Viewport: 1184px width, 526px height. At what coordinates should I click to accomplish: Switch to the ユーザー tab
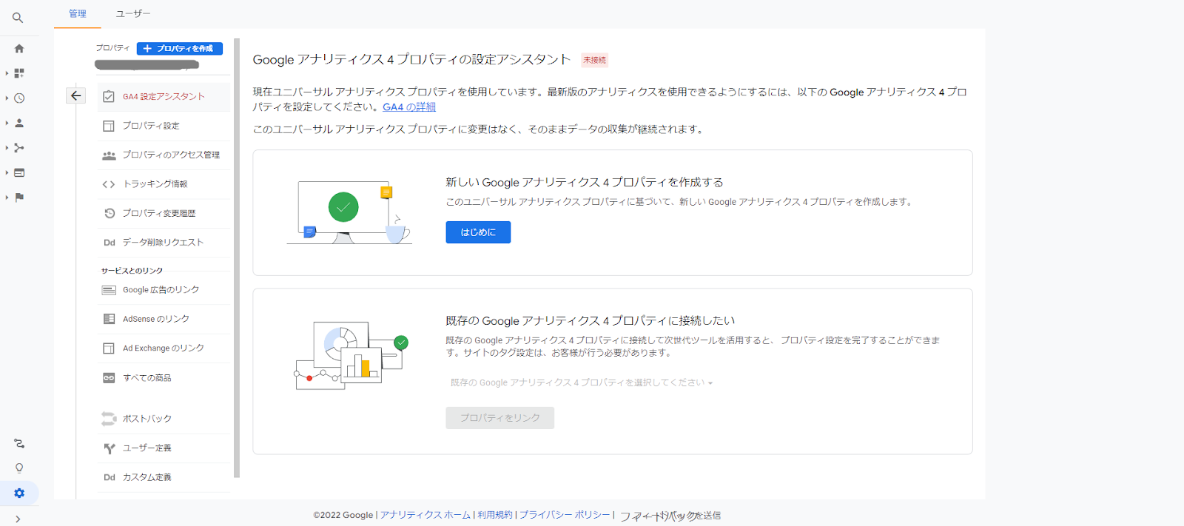click(x=133, y=13)
